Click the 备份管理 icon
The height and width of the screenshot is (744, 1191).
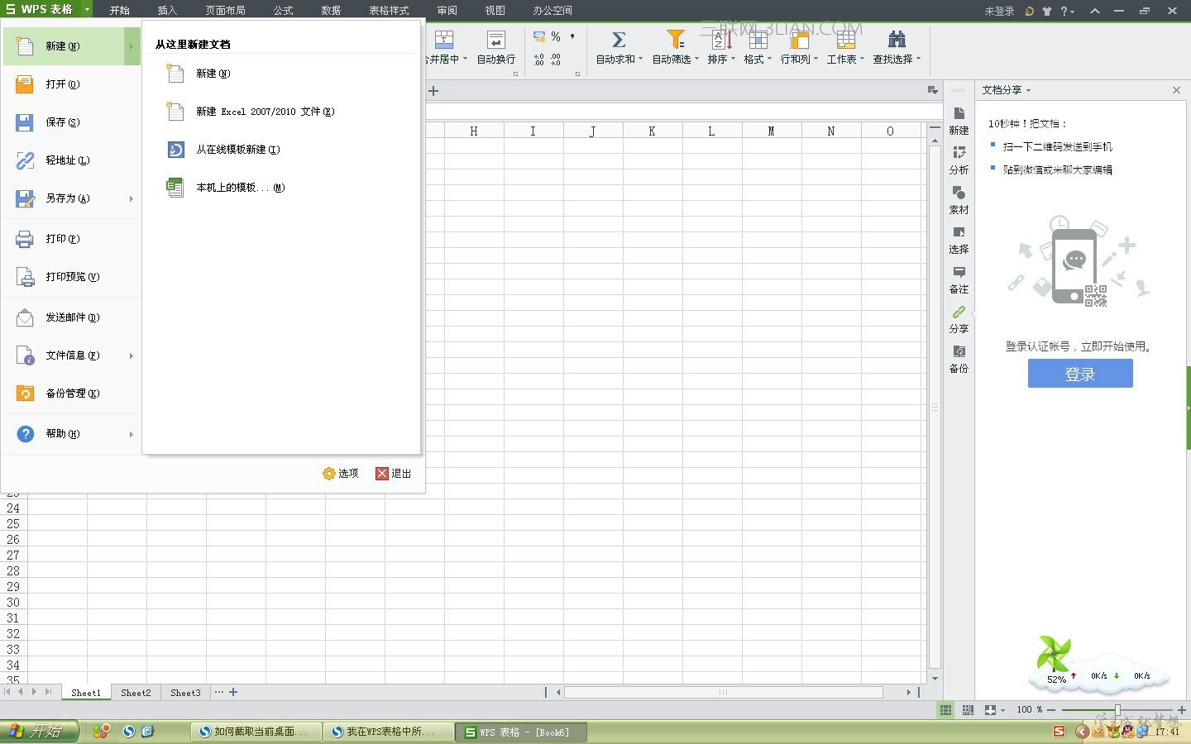pos(25,393)
